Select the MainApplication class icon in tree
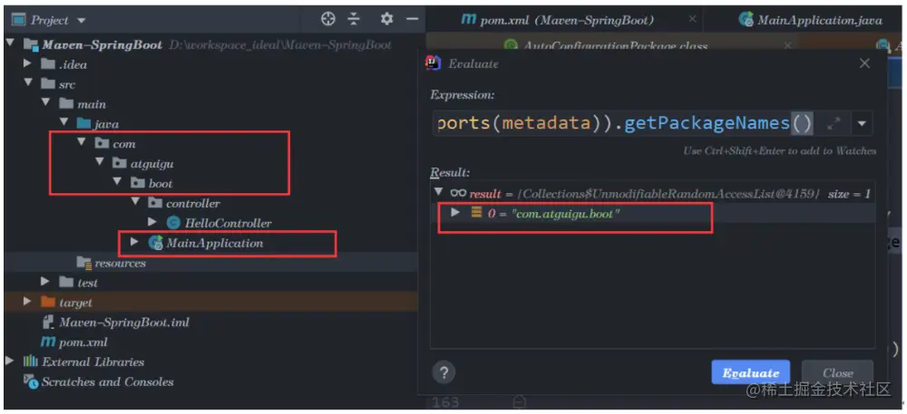 pyautogui.click(x=156, y=243)
